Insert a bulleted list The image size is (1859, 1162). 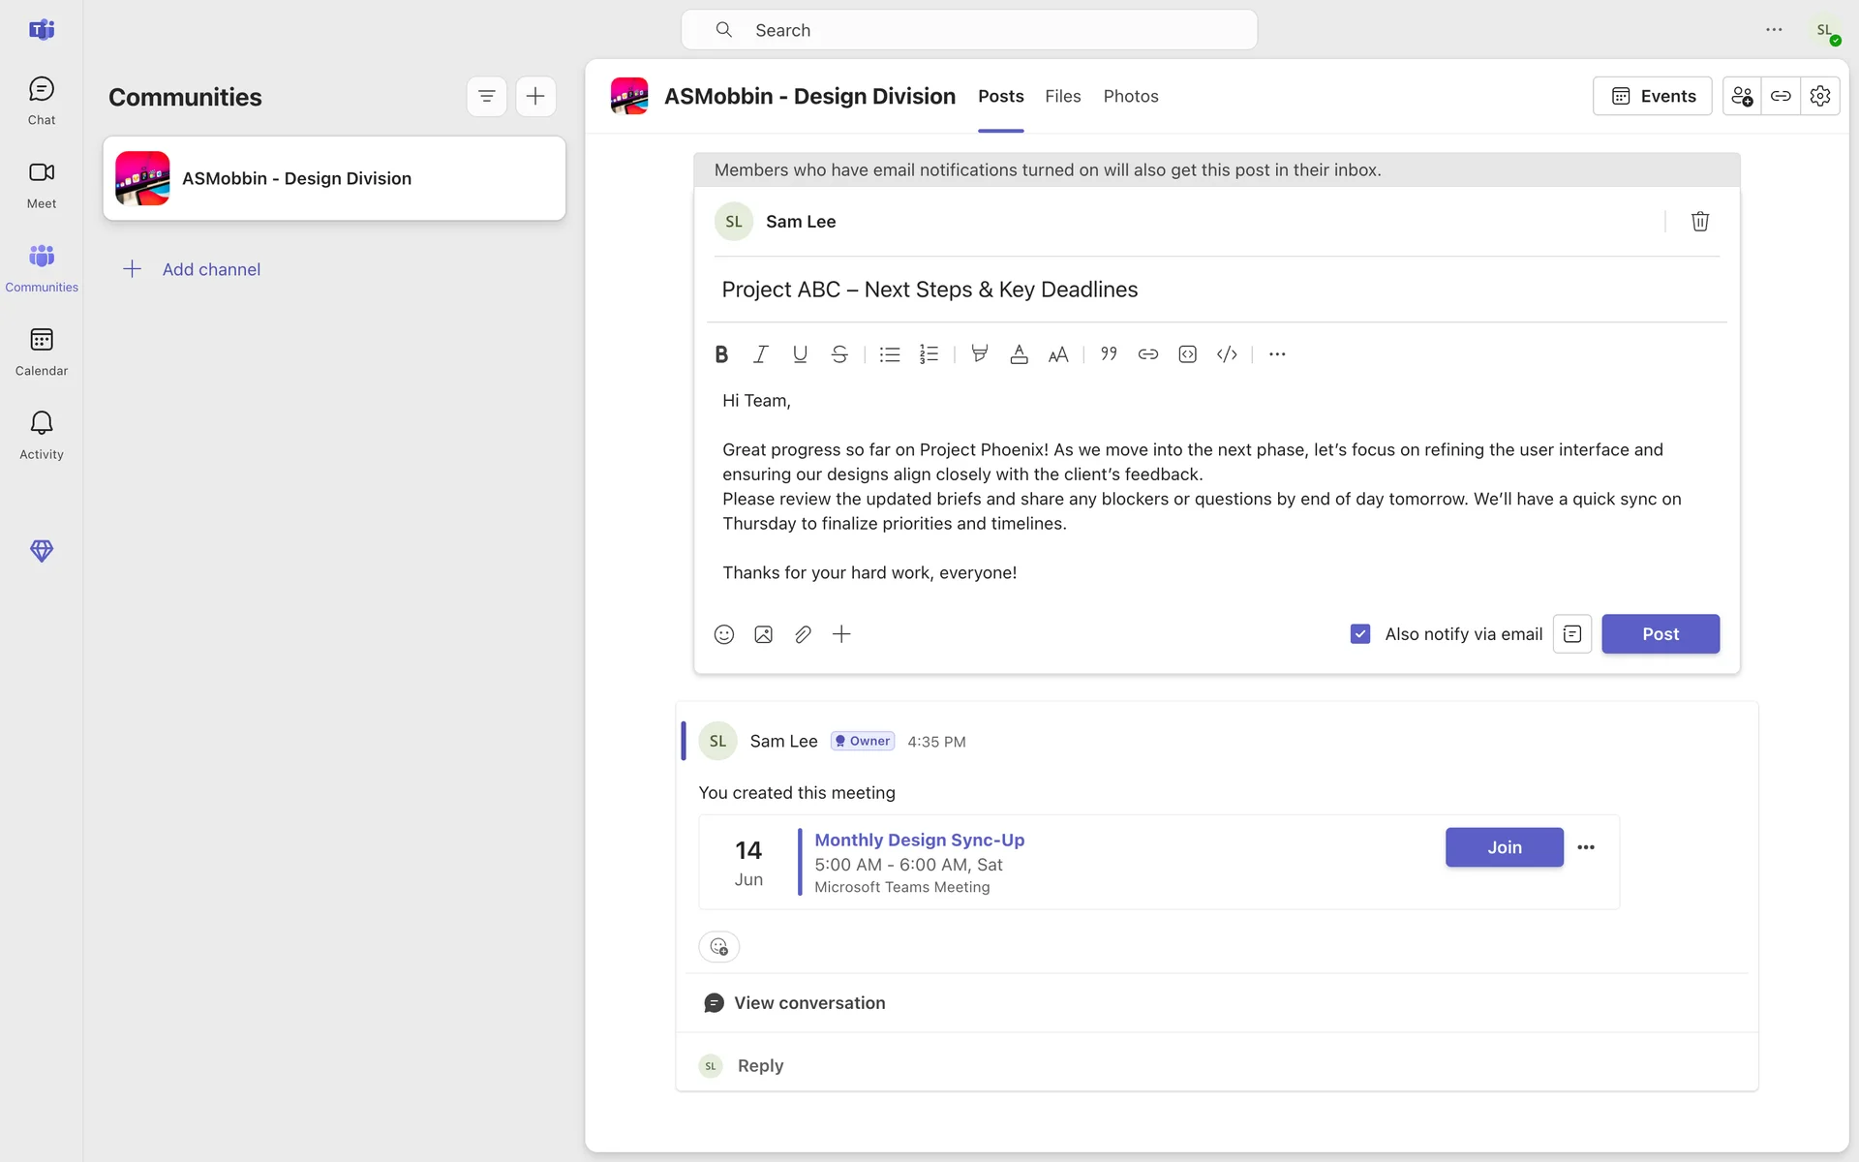(889, 354)
